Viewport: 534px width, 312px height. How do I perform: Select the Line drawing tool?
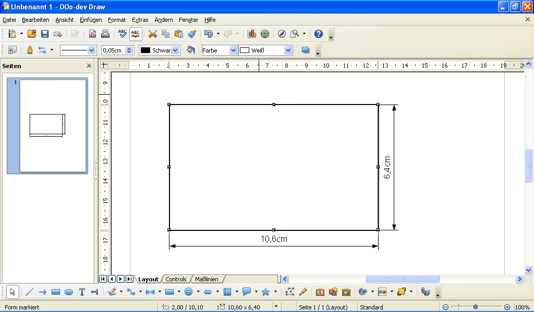tap(30, 292)
